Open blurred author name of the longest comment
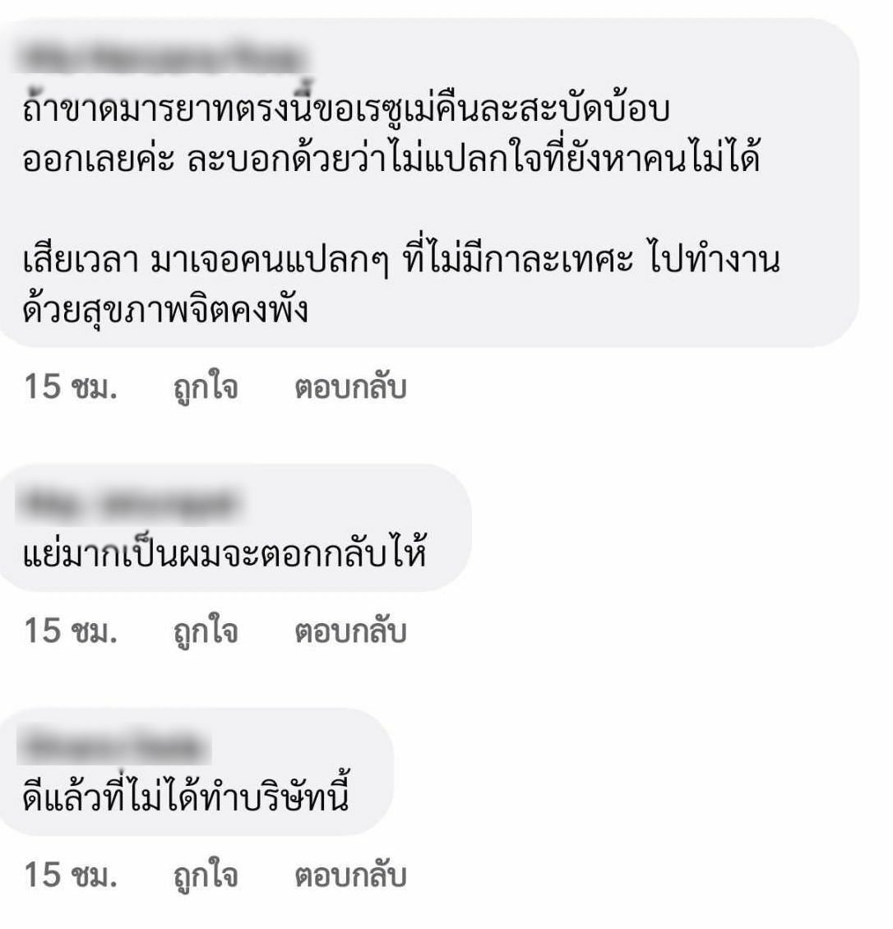893x929 pixels. [162, 58]
